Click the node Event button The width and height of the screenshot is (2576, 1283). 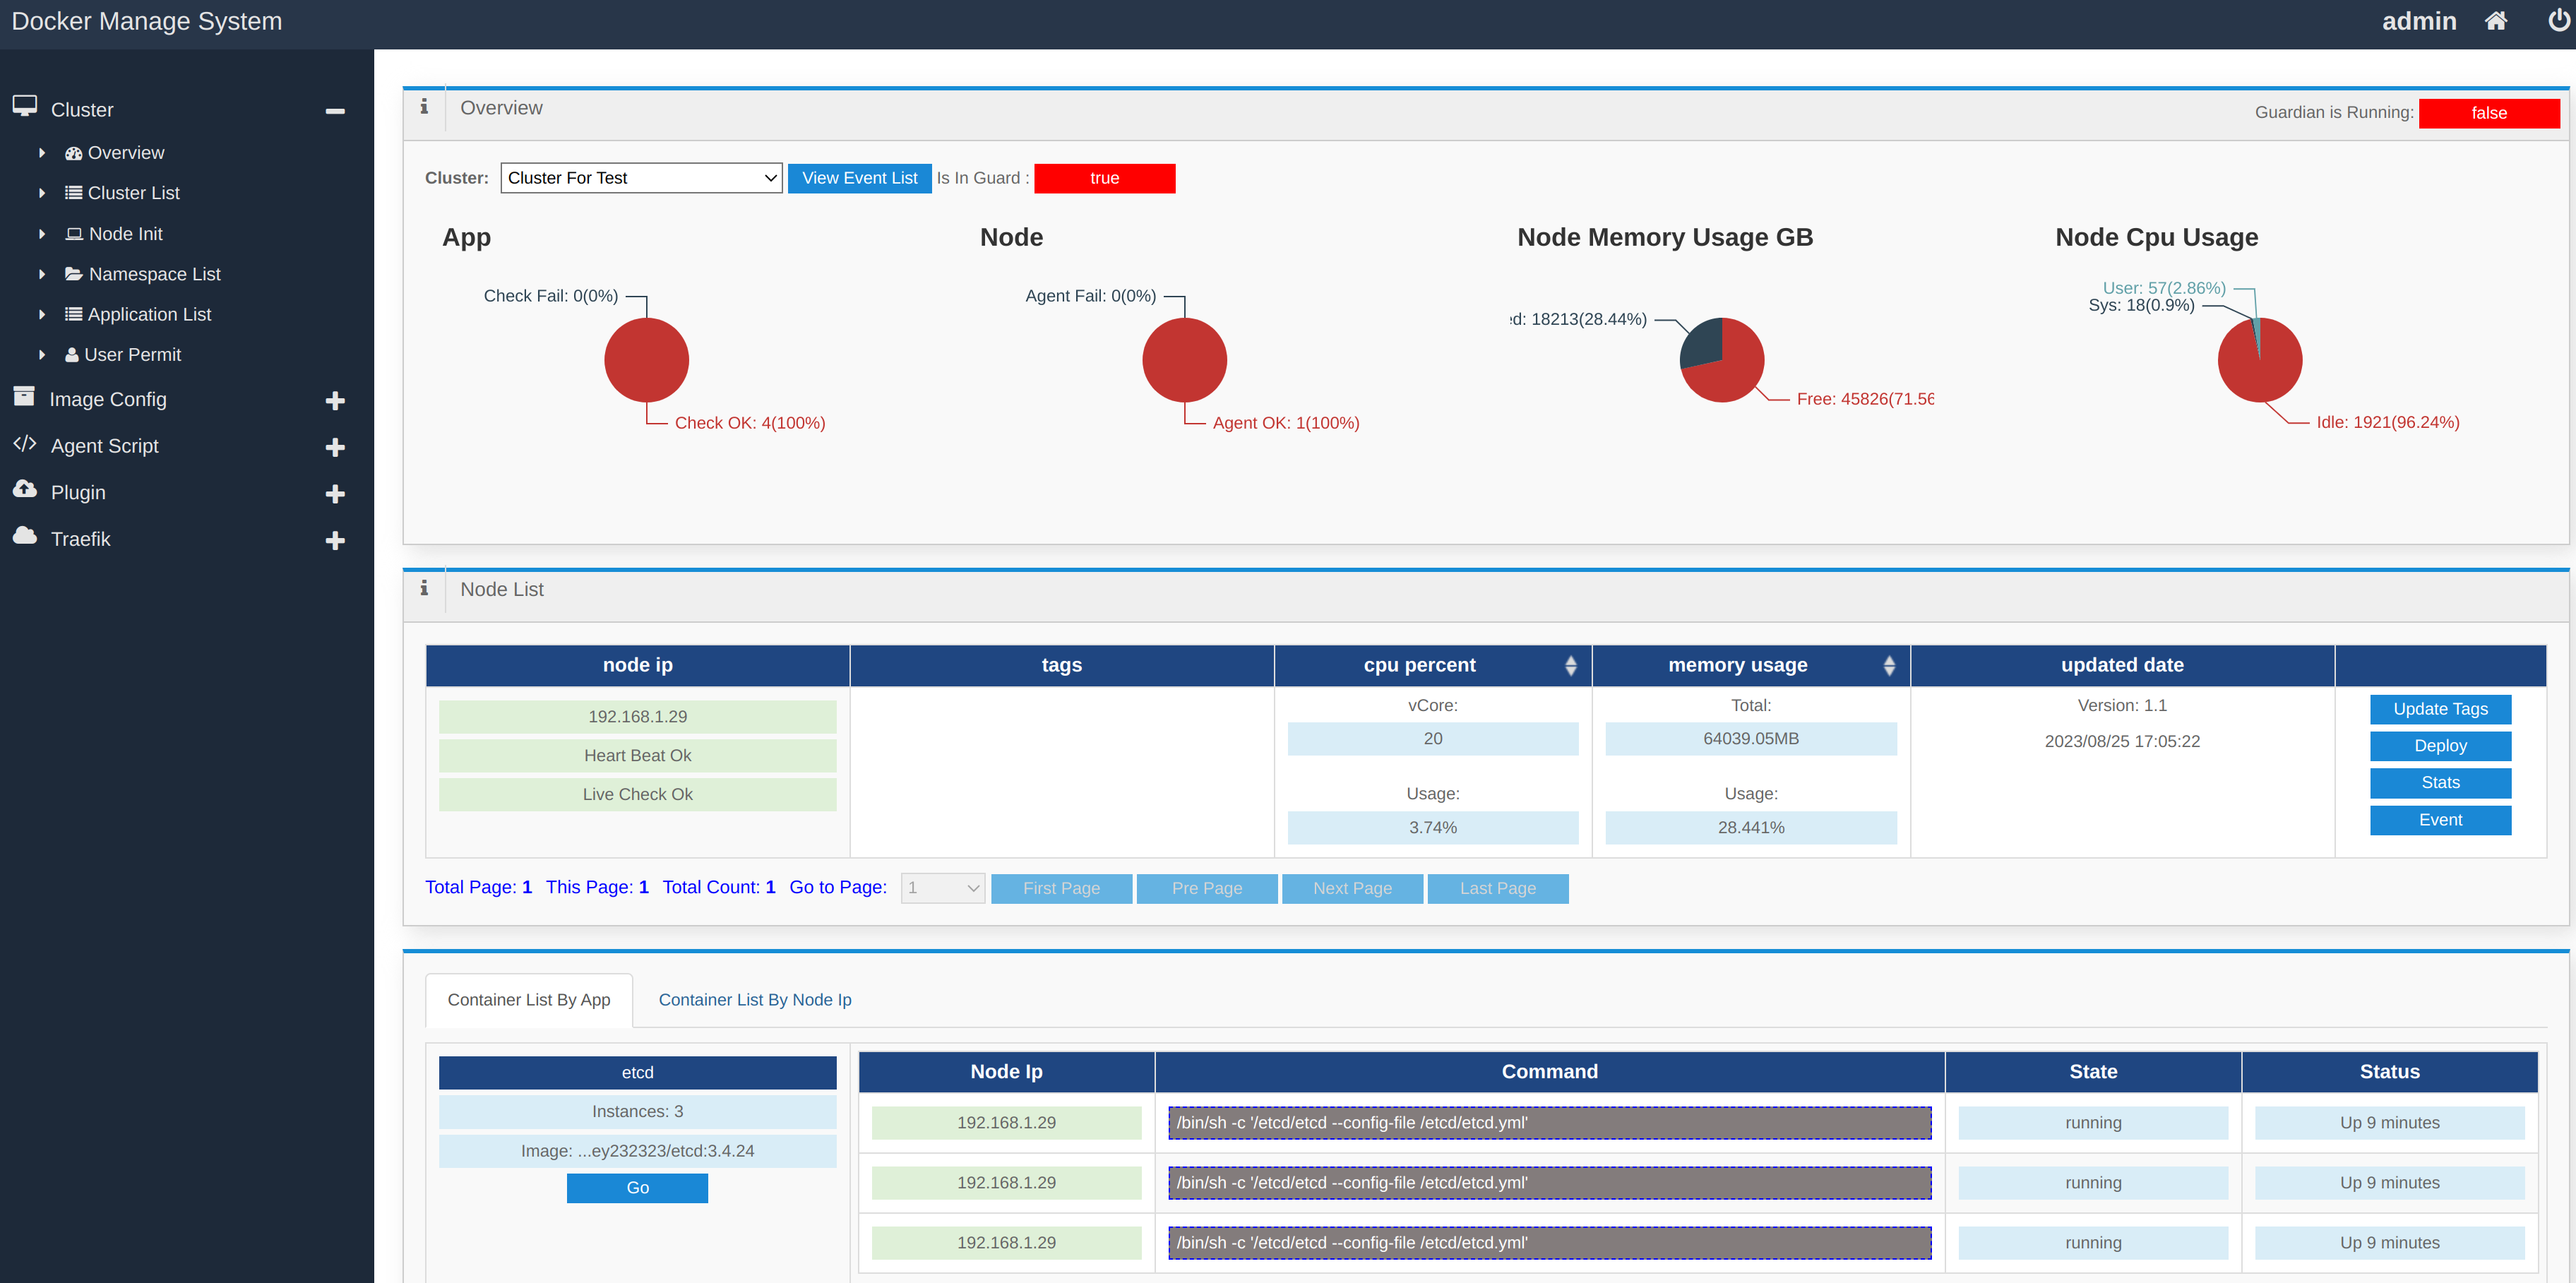(2440, 820)
